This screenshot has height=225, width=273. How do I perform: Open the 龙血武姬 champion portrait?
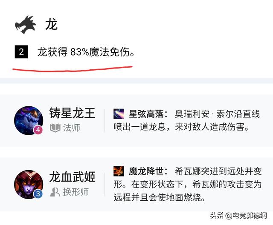click(29, 184)
